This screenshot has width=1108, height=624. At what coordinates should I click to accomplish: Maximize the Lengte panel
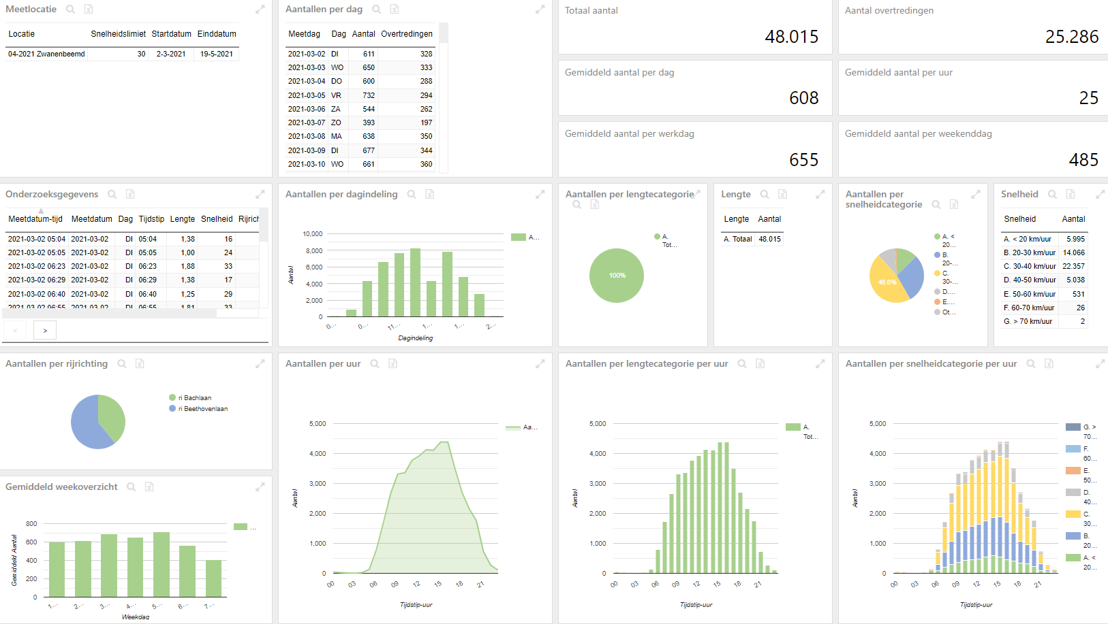tap(820, 195)
